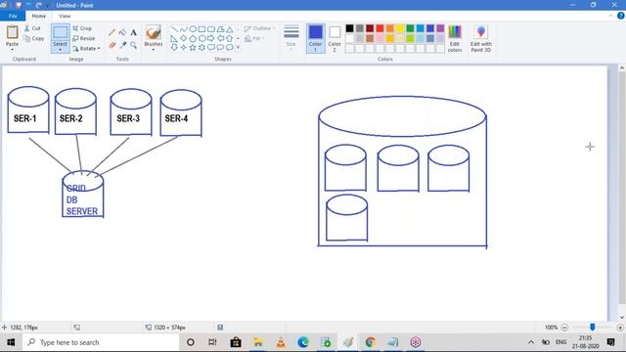Click the Copy button
626x352 pixels.
pos(34,38)
